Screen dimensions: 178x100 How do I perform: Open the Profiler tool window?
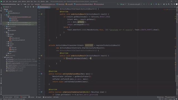coord(56,97)
